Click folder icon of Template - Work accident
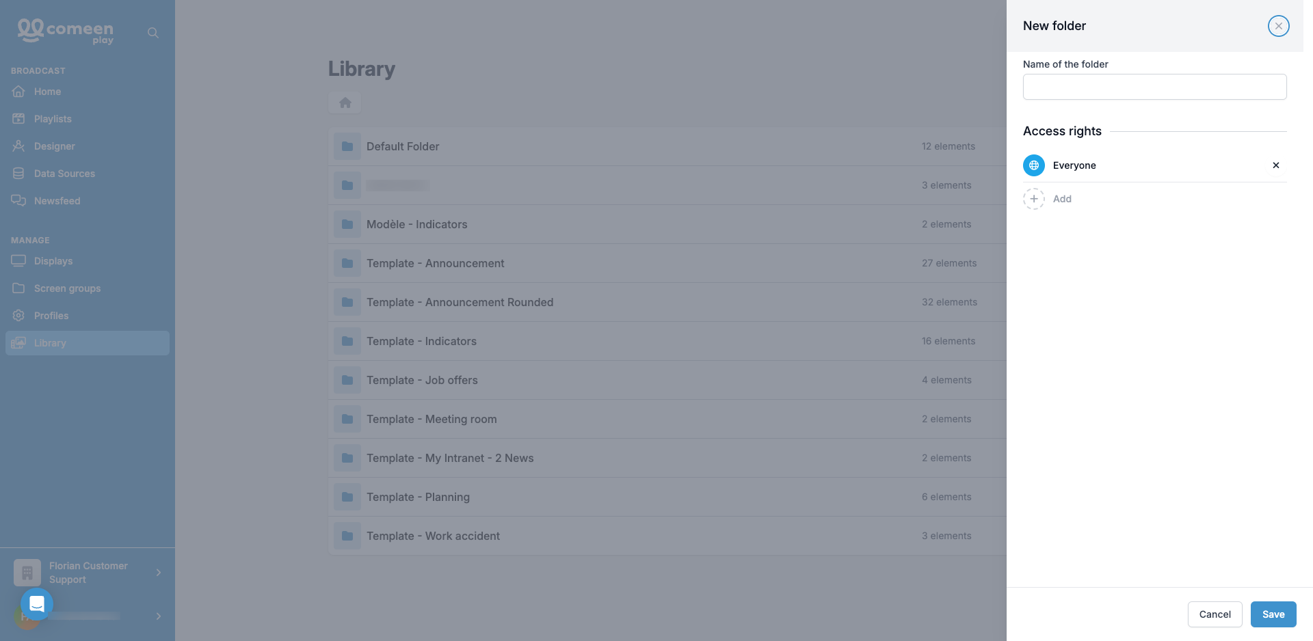Viewport: 1313px width, 641px height. click(347, 536)
